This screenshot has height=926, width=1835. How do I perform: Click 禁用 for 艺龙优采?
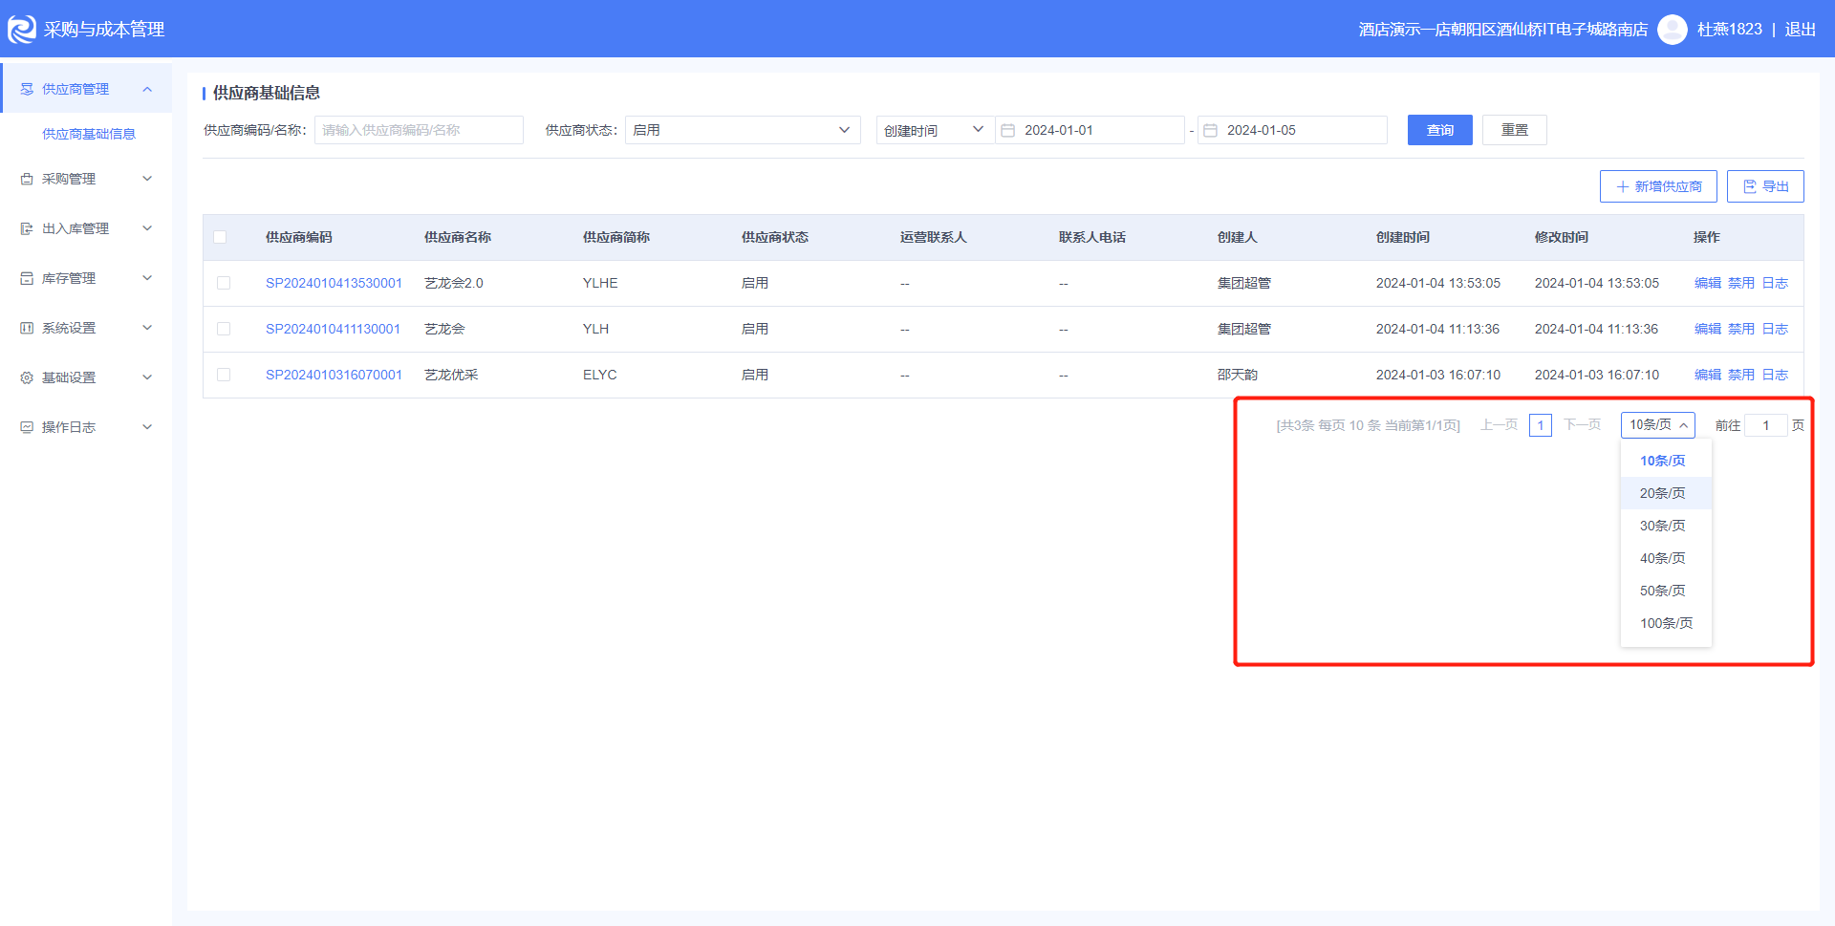coord(1741,375)
